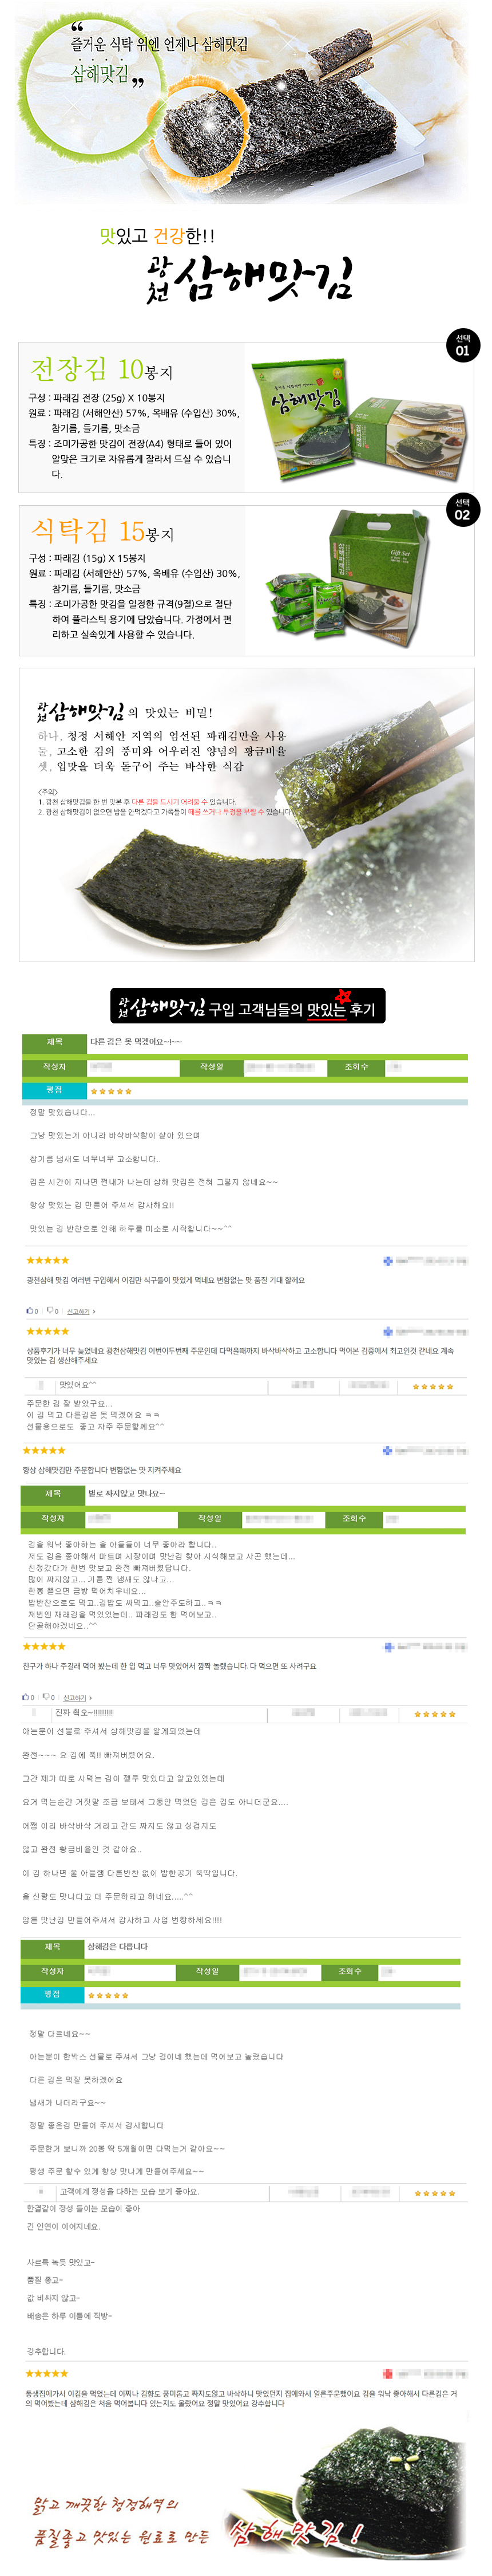Viewport: 492px width, 2576px height.
Task: Click 맛있어요^^ review row title
Action: tap(78, 1385)
